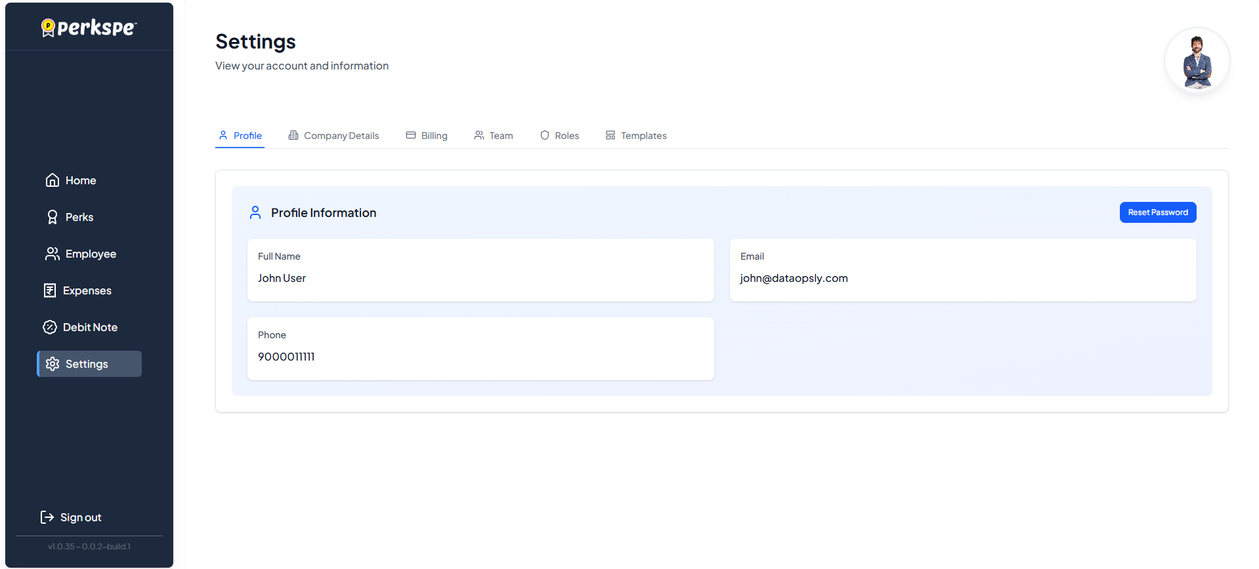
Task: Click the Home house icon in sidebar
Action: [53, 180]
